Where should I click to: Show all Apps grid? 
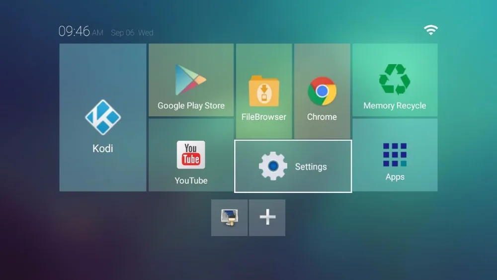[x=395, y=155]
